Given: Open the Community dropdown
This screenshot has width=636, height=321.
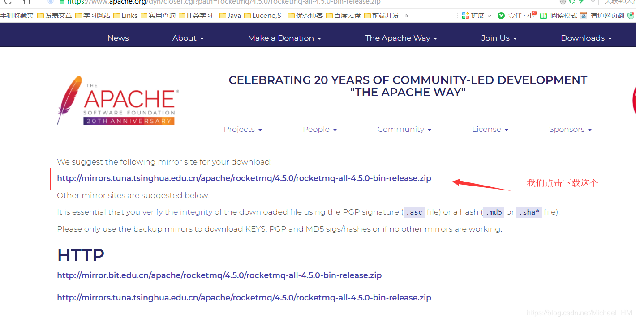Looking at the screenshot, I should [x=404, y=129].
